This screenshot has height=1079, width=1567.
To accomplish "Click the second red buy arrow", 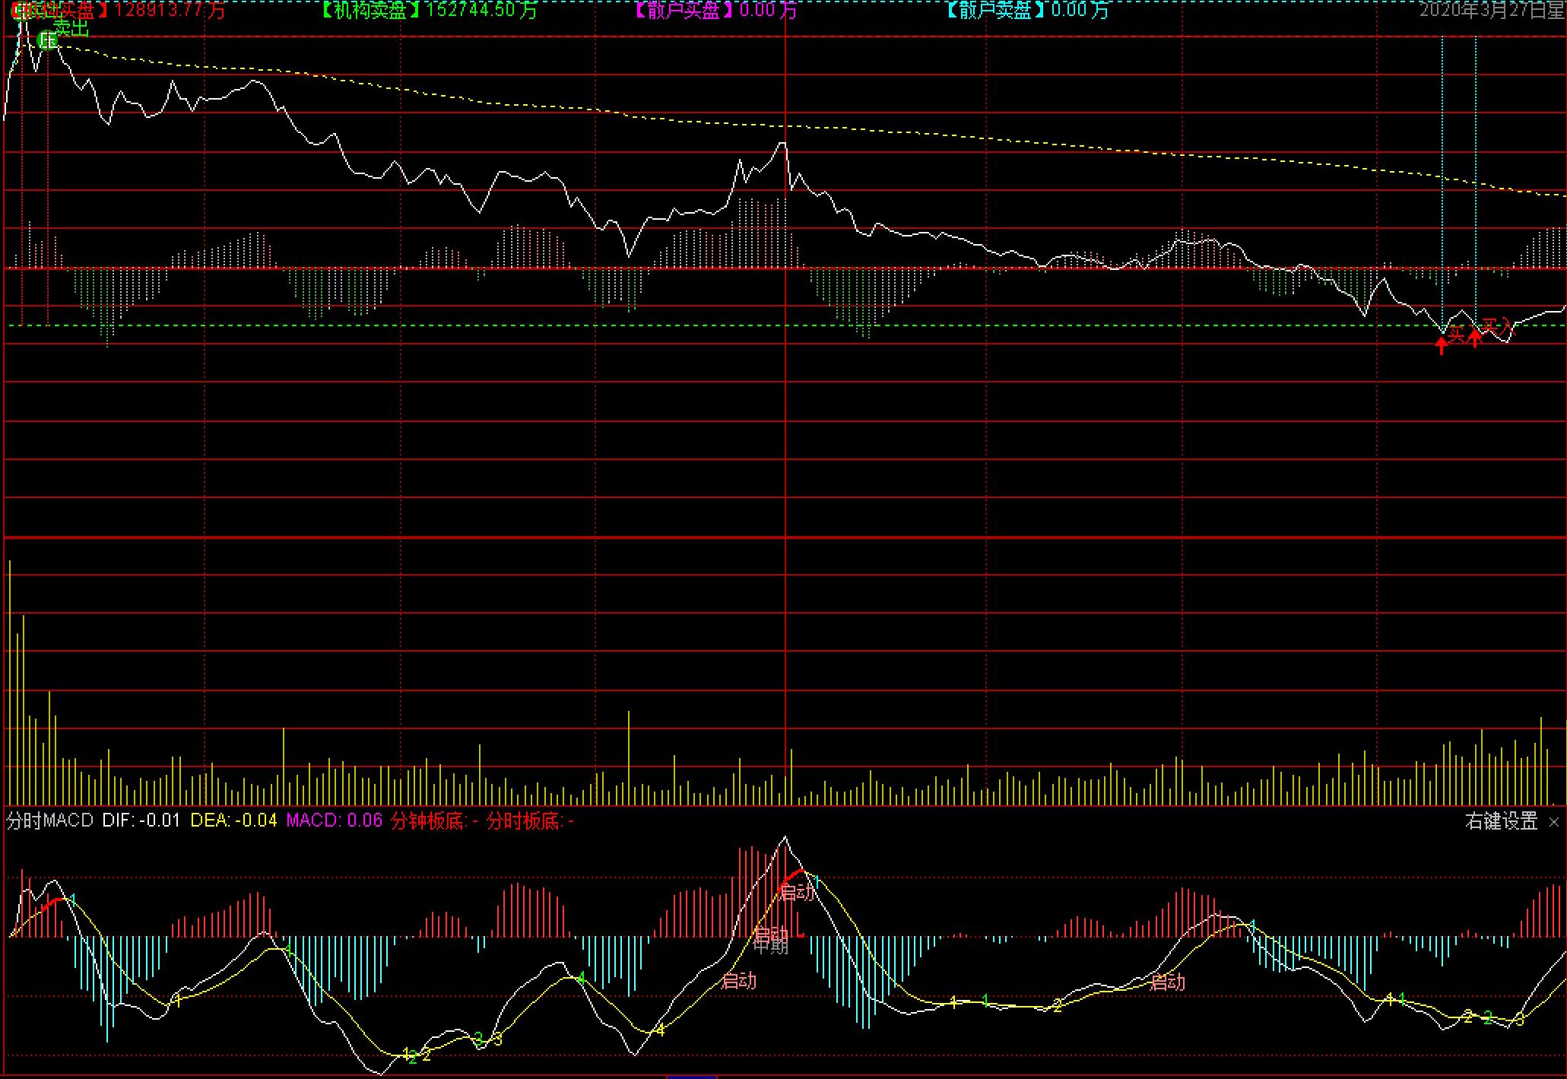I will (x=1475, y=338).
